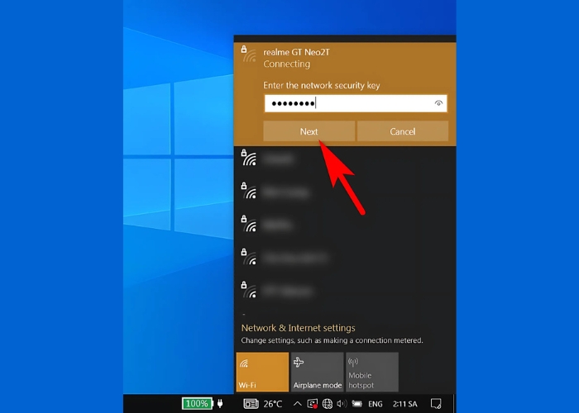Open Network & Internet settings link

[298, 328]
